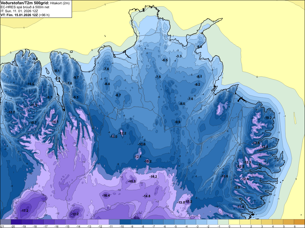305x228 pixels.
Task: Click the 'Hitakort (2m)' header label
Action: (x=60, y=3)
